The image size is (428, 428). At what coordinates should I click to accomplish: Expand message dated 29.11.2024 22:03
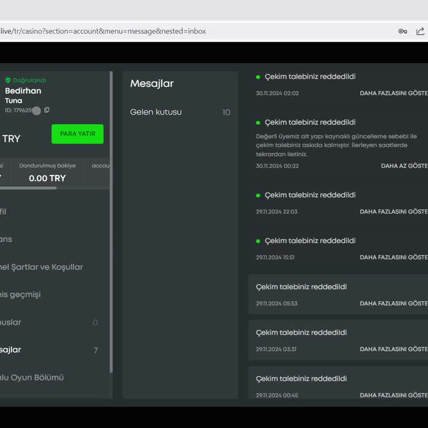point(393,212)
